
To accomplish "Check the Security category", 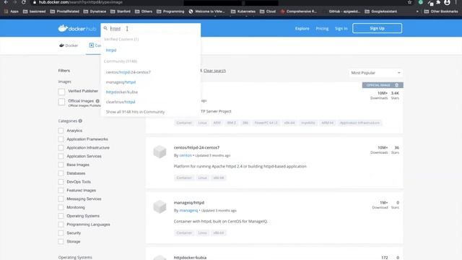I will [x=61, y=233].
